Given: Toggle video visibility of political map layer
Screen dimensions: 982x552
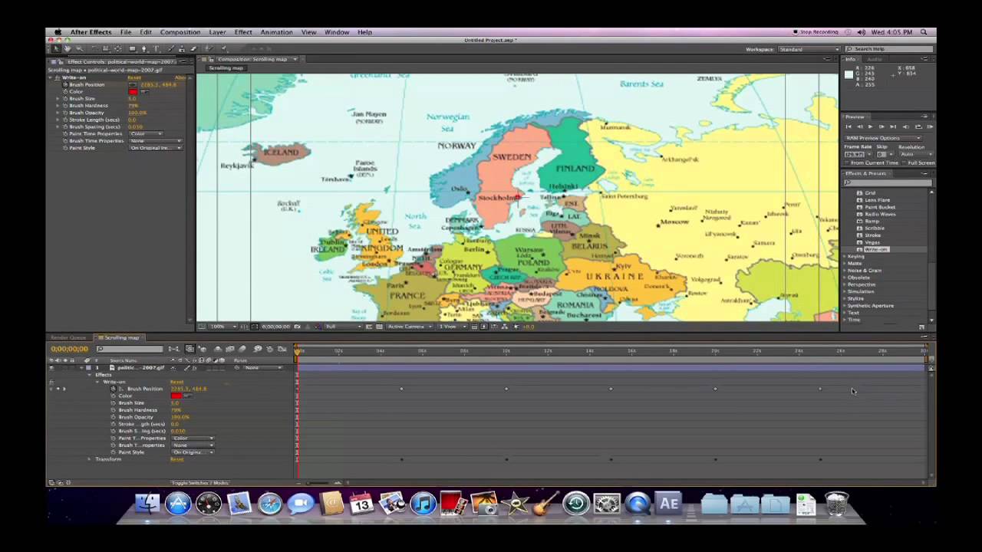Looking at the screenshot, I should (51, 367).
